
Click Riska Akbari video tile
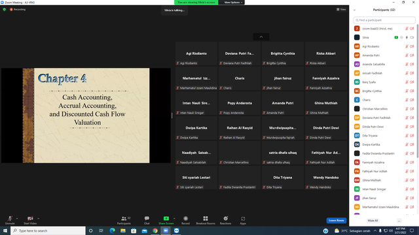pos(326,54)
